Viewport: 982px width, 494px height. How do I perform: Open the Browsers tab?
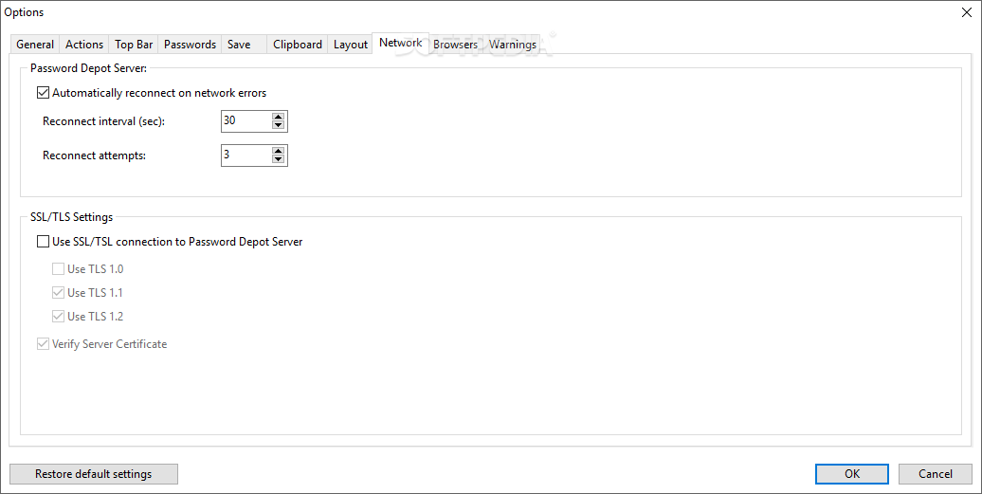[x=455, y=45]
